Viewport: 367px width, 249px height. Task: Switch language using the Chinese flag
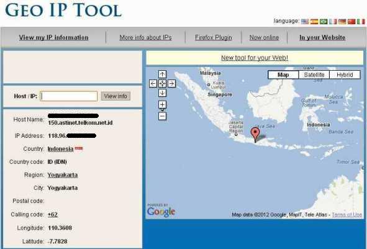point(351,22)
